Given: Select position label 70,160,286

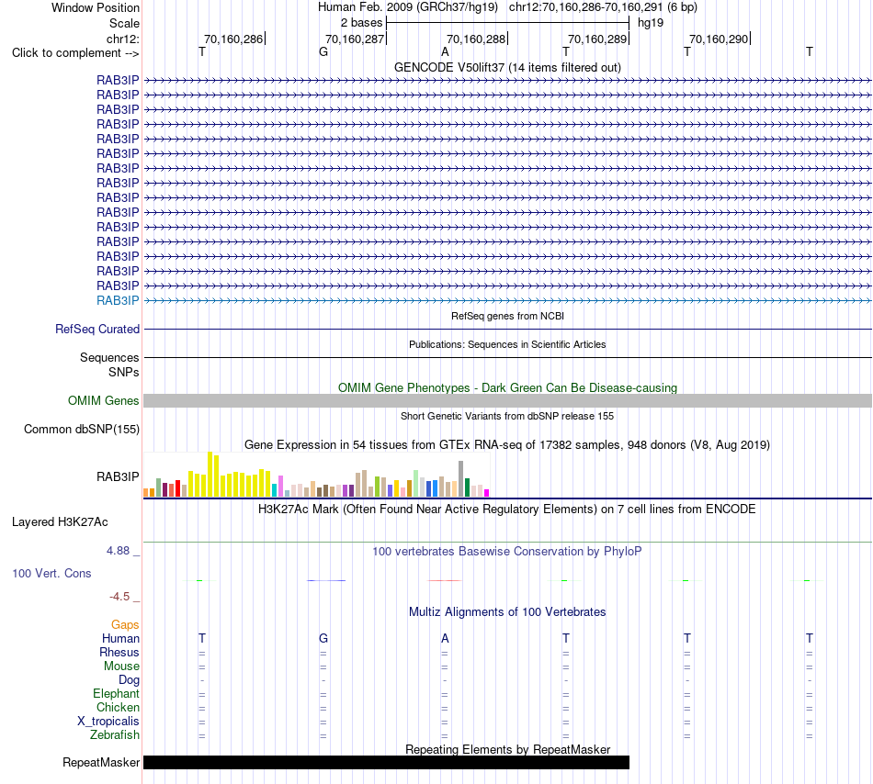Looking at the screenshot, I should (x=233, y=39).
